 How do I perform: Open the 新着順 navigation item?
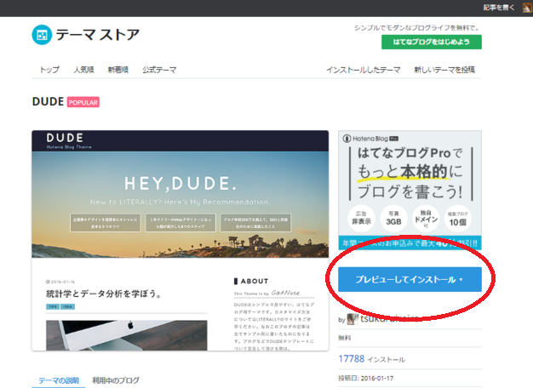coord(118,70)
